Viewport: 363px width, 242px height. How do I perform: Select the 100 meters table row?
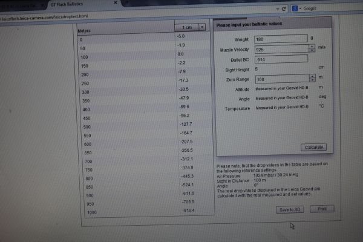[x=144, y=56]
